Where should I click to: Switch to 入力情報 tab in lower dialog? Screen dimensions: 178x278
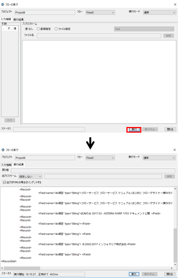coord(6,165)
